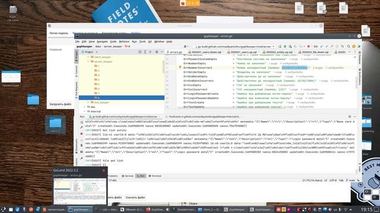Click gophkeeper taskbar entry
Image resolution: width=380 pixels, height=213 pixels.
80,209
